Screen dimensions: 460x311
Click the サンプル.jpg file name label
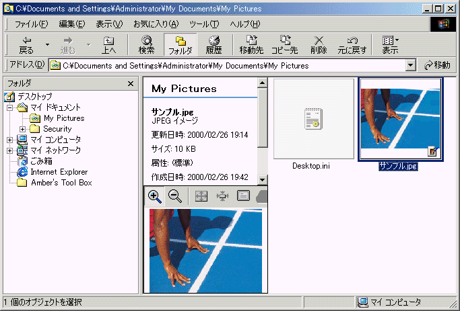[x=398, y=166]
